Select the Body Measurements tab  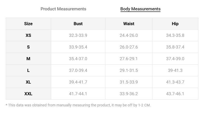point(140,9)
